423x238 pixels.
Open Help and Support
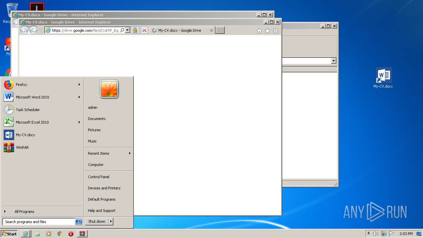[x=109, y=211]
